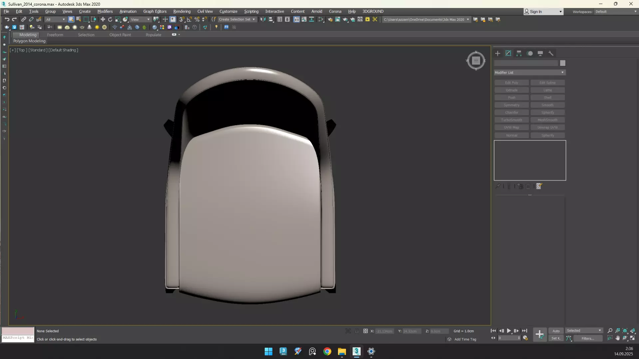Click the yellow scissors icon in toolbar
This screenshot has width=639, height=359.
[x=375, y=19]
